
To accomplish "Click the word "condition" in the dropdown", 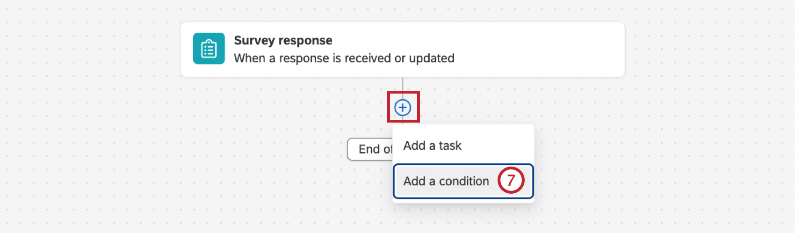I will tap(464, 181).
